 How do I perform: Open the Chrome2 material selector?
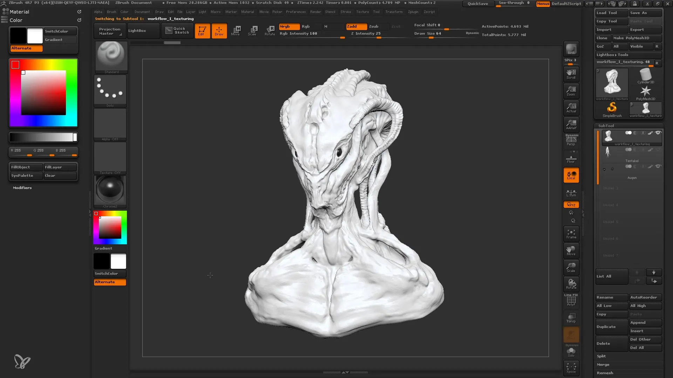click(110, 191)
